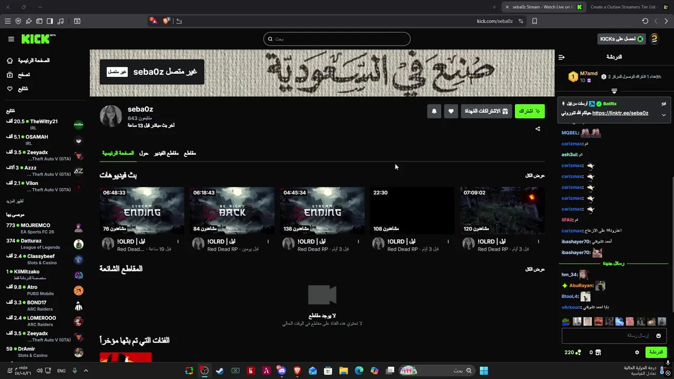This screenshot has width=674, height=379.
Task: Click the browser address bar kick.com/seba0z
Action: click(x=494, y=21)
